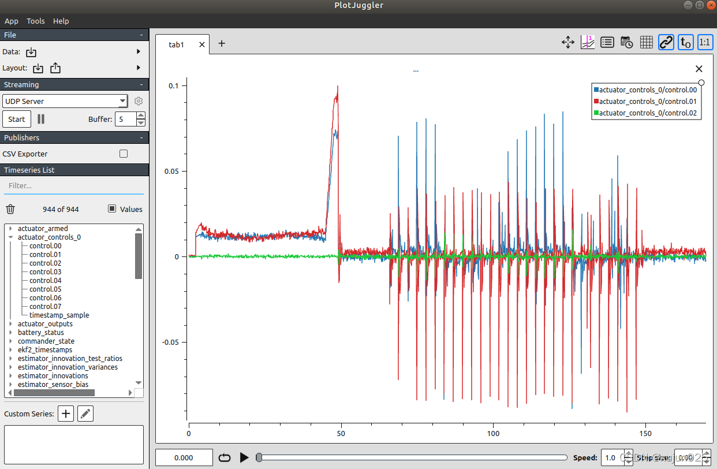
Task: Click the 1:1 ratio button
Action: pos(705,42)
